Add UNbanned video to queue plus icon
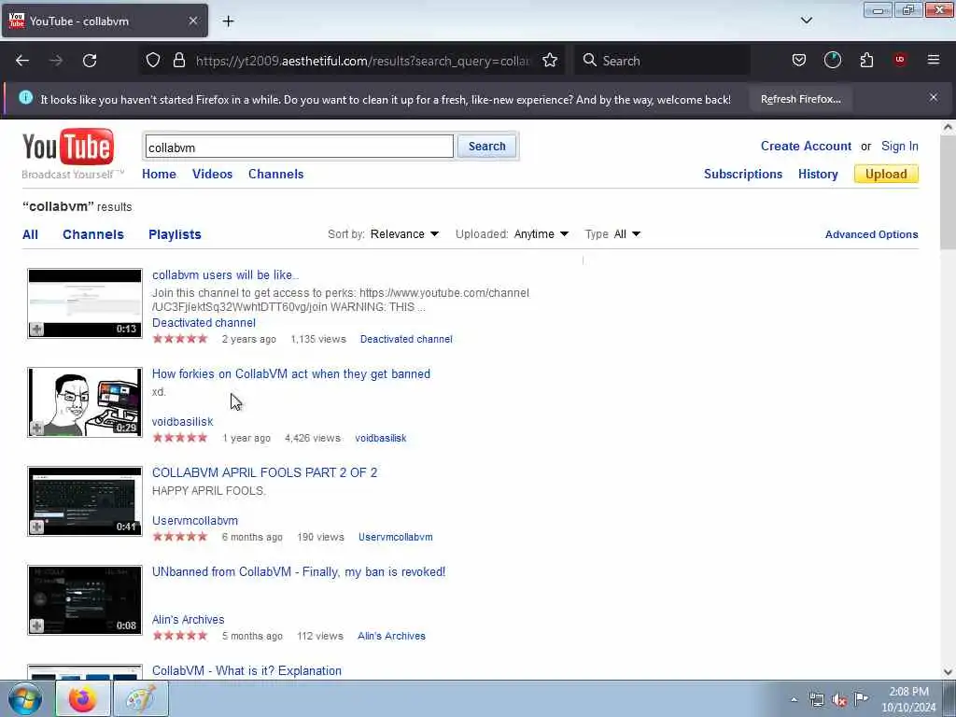The image size is (956, 717). (36, 626)
